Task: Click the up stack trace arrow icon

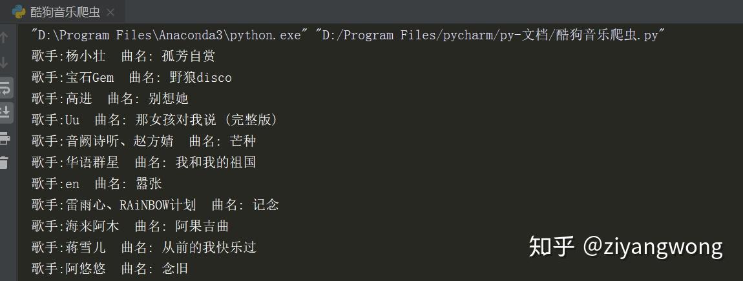Action: pos(4,37)
